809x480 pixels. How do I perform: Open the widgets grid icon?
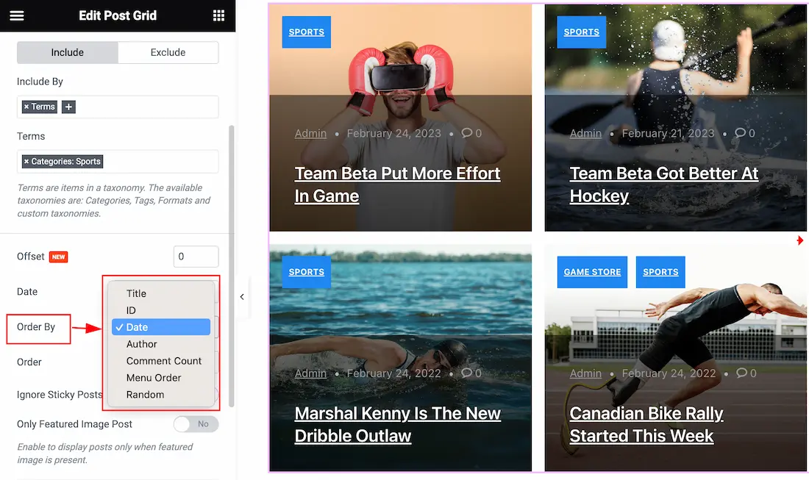[218, 15]
